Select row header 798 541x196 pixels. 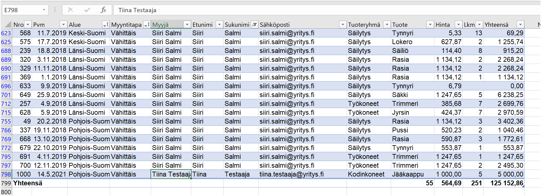point(6,174)
